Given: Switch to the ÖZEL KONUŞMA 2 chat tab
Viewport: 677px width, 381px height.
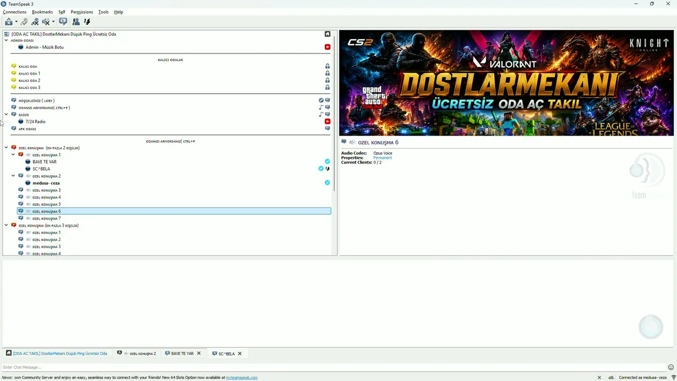Looking at the screenshot, I should 136,353.
